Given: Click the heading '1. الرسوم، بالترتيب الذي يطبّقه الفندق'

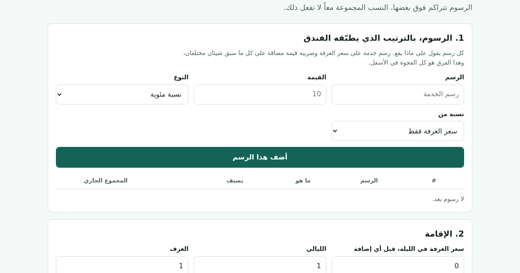Looking at the screenshot, I should [x=383, y=38].
